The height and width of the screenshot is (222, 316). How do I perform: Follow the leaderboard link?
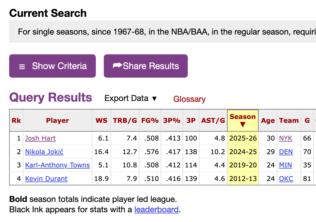click(x=157, y=210)
